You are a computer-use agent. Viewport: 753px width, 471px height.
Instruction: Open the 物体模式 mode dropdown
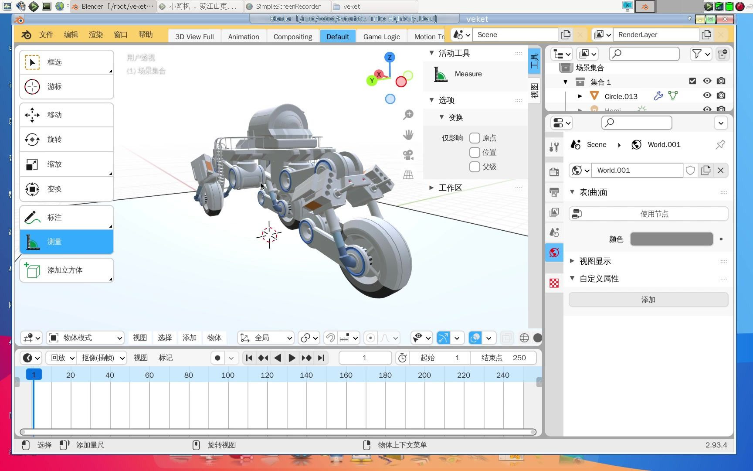coord(85,338)
